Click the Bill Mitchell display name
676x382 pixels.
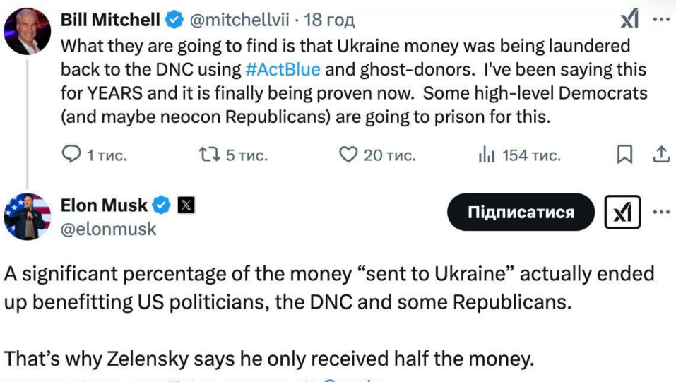(110, 20)
